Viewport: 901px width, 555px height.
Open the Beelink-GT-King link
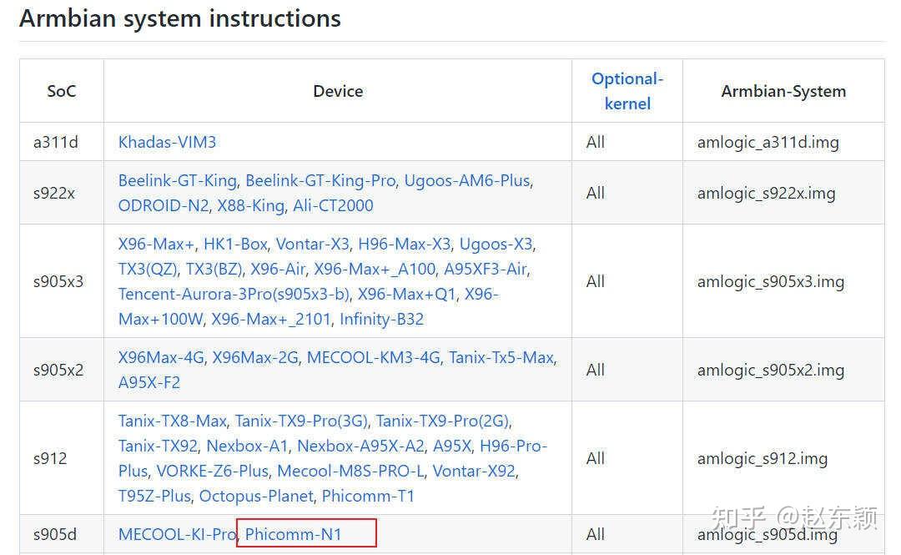coord(179,180)
